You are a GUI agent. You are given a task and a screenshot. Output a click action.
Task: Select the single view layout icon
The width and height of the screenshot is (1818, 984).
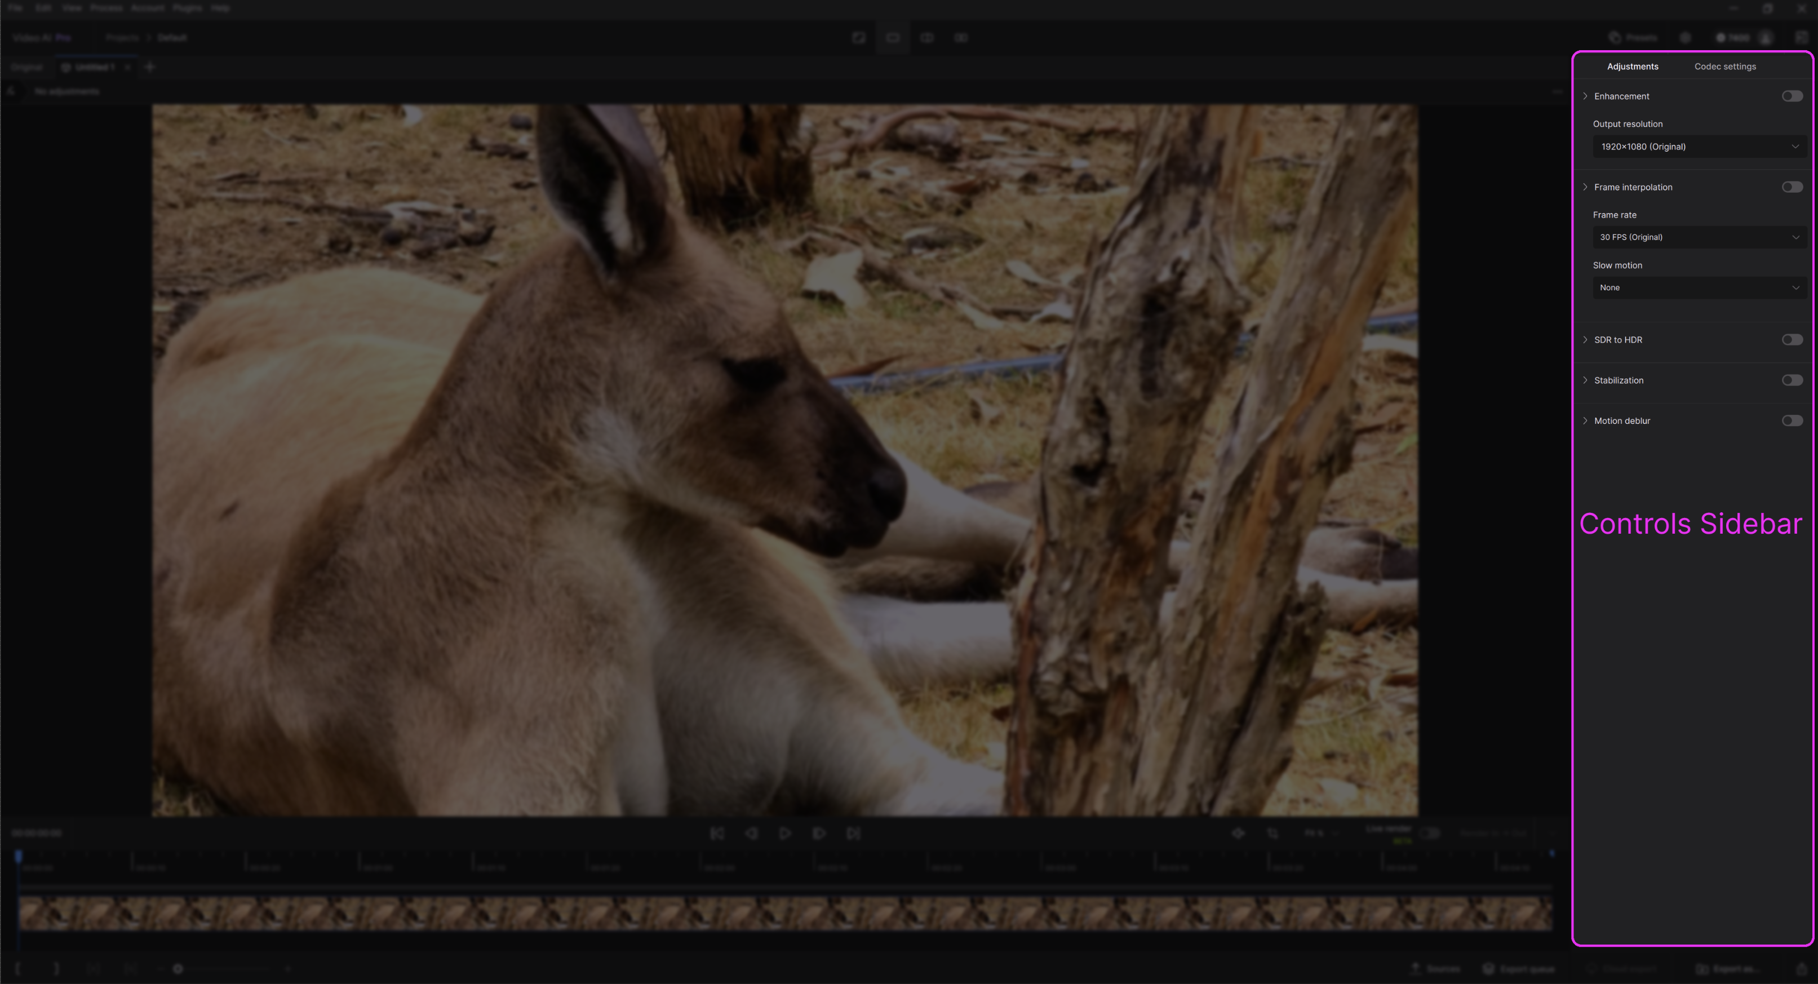(893, 37)
